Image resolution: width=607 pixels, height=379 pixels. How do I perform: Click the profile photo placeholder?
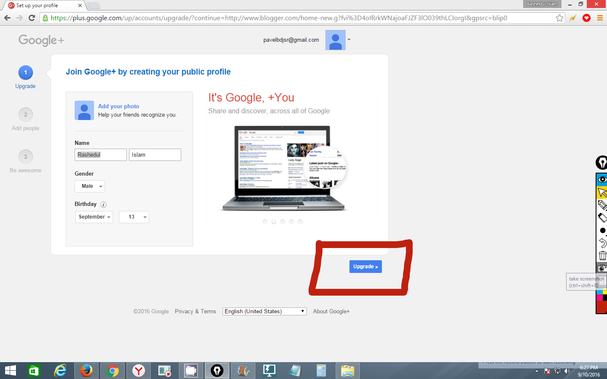tap(84, 110)
